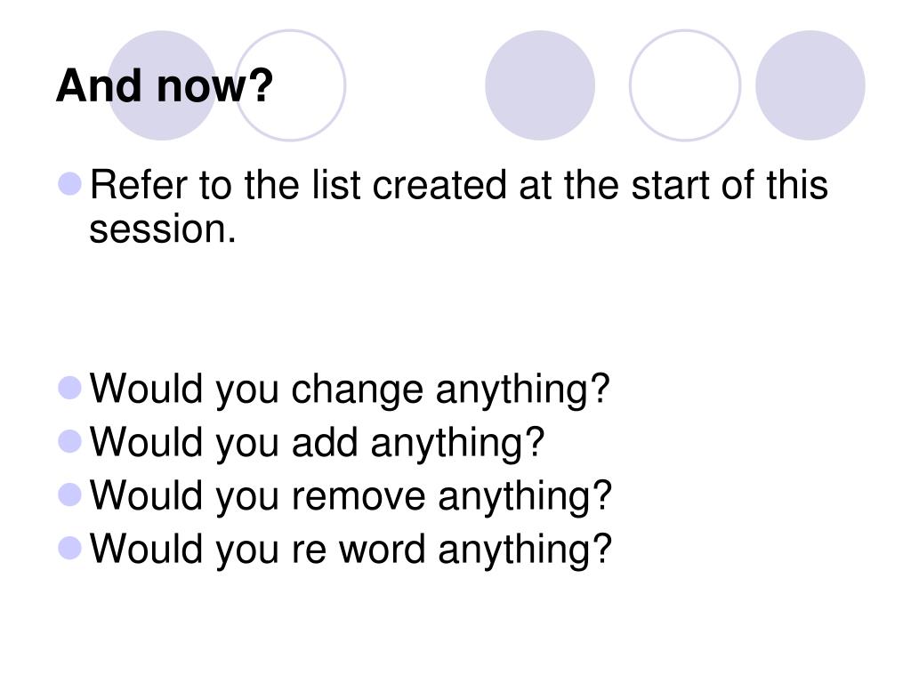Click the filled lavender circle behind the title
Screen dimensions: 911x683
pyautogui.click(x=162, y=85)
